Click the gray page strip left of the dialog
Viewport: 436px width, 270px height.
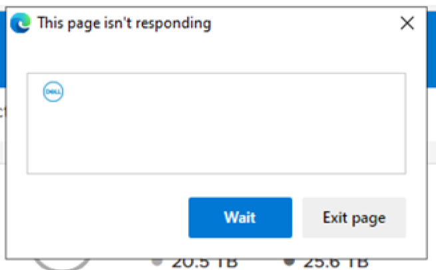click(x=3, y=153)
